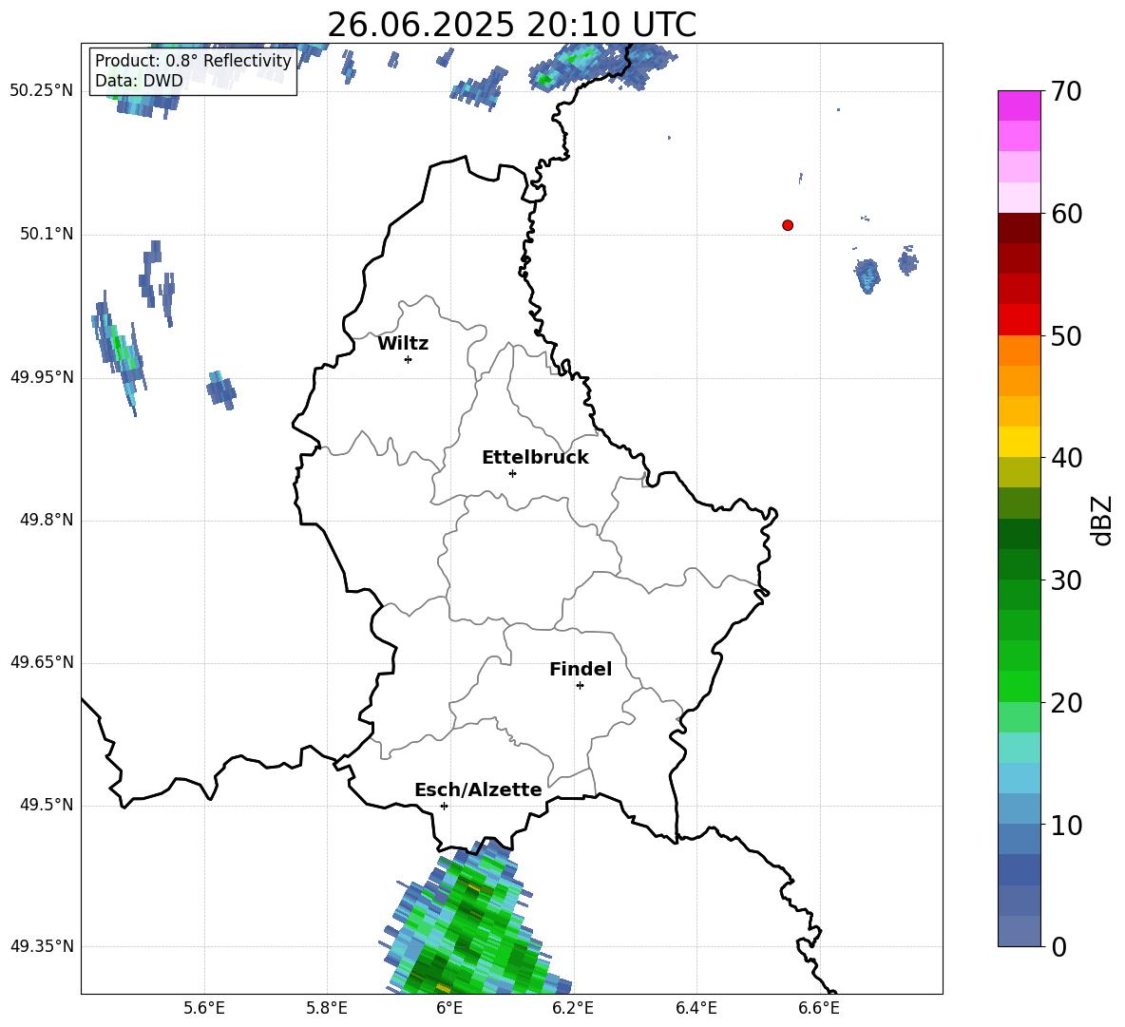Click the Findel city label
Screen dimensions: 1125x1027
[x=581, y=669]
